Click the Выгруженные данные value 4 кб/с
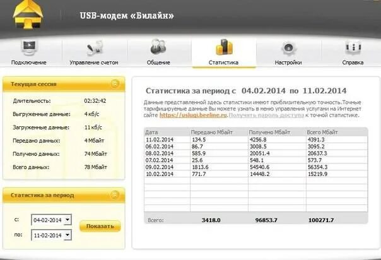Viewport: 381px width, 260px height. click(91, 114)
